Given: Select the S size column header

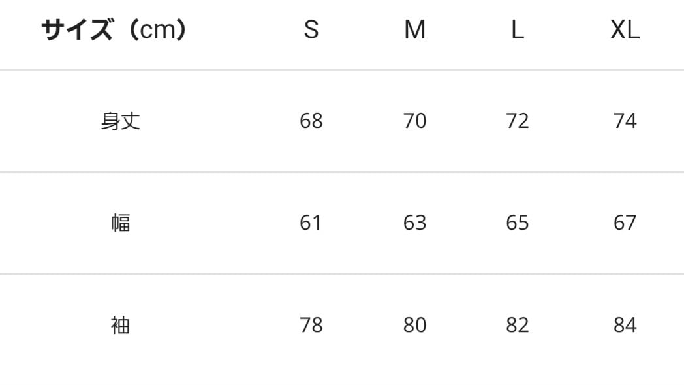Looking at the screenshot, I should pos(311,30).
